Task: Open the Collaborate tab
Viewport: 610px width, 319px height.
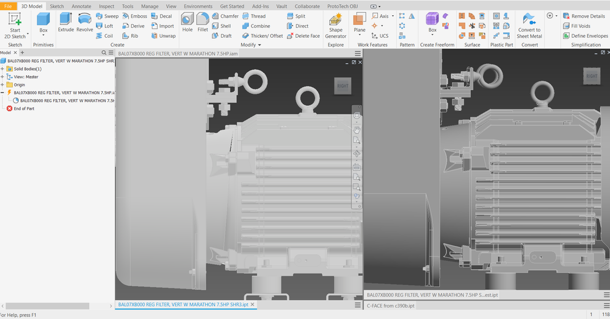Action: [x=307, y=6]
